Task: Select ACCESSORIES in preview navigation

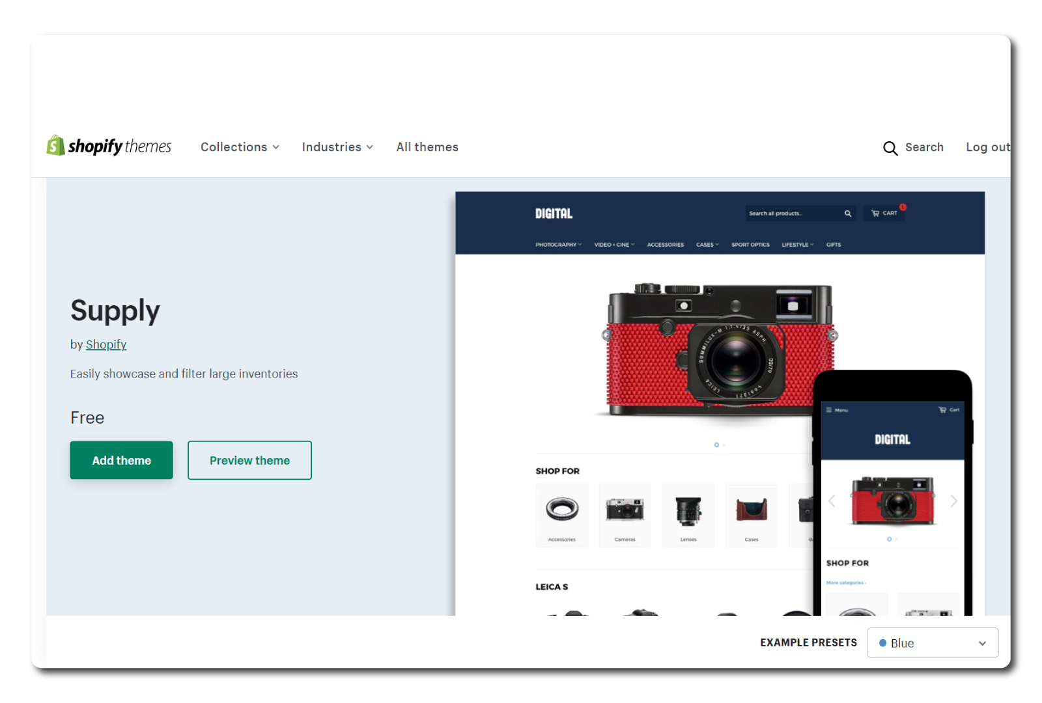Action: click(x=666, y=245)
